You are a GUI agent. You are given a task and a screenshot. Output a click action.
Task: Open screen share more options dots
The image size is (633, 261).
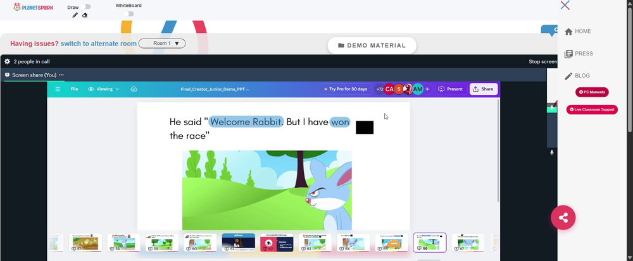(x=61, y=75)
